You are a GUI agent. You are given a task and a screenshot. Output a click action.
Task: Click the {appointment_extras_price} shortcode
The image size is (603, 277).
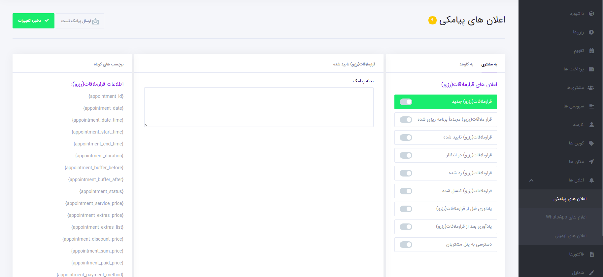click(x=95, y=215)
